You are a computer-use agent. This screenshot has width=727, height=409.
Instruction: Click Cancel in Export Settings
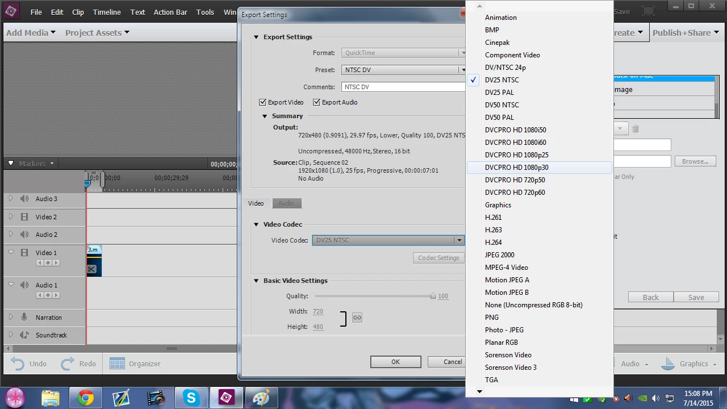(x=446, y=362)
